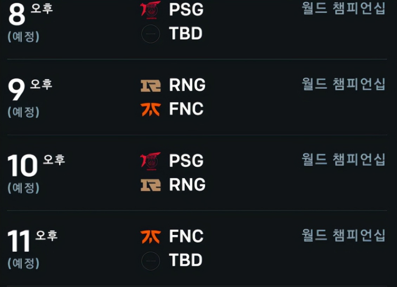
Task: Click 월드 챔피언십 beside the 10 PM match
Action: pyautogui.click(x=343, y=160)
